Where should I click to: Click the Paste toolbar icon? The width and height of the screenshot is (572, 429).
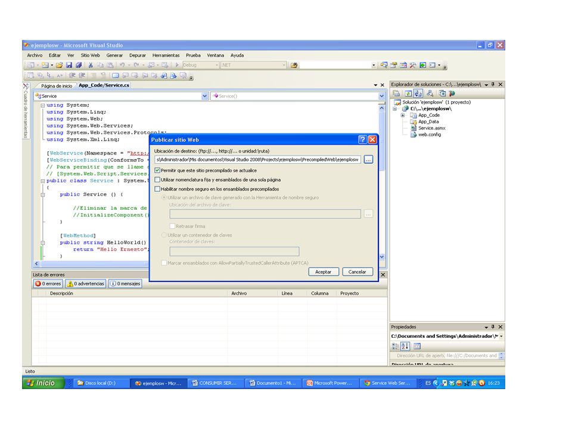(110, 65)
